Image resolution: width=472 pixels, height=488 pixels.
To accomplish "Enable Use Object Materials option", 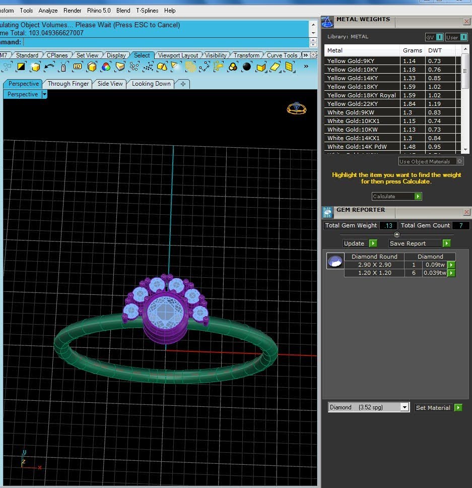I will click(431, 161).
